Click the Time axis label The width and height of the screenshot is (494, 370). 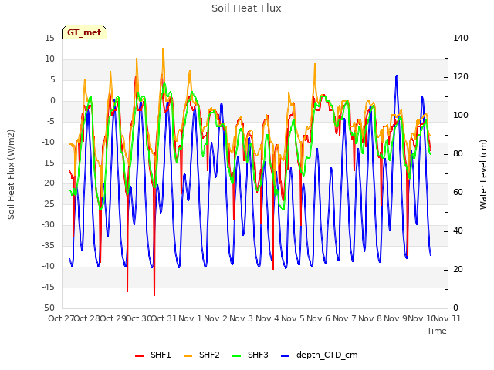tap(437, 331)
